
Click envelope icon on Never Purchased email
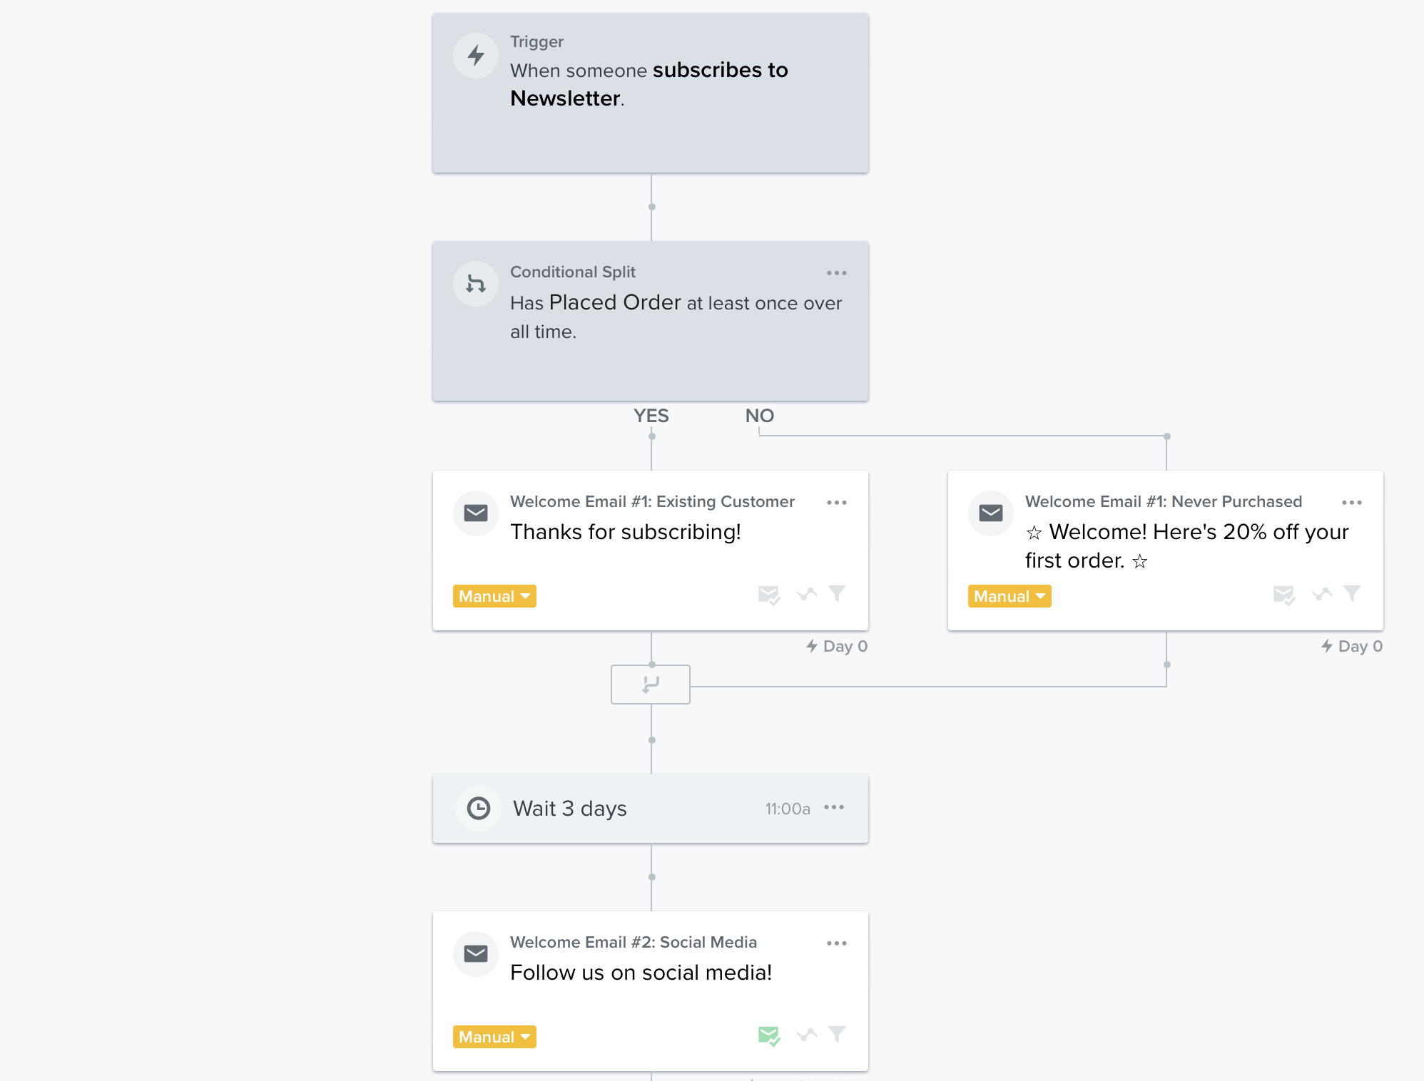coord(991,513)
